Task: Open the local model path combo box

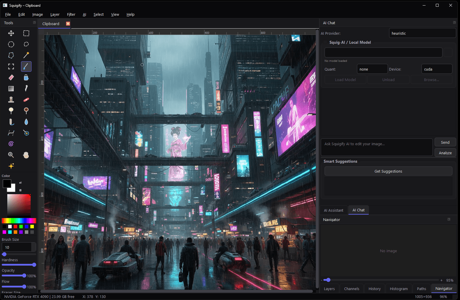Action: coord(383,52)
